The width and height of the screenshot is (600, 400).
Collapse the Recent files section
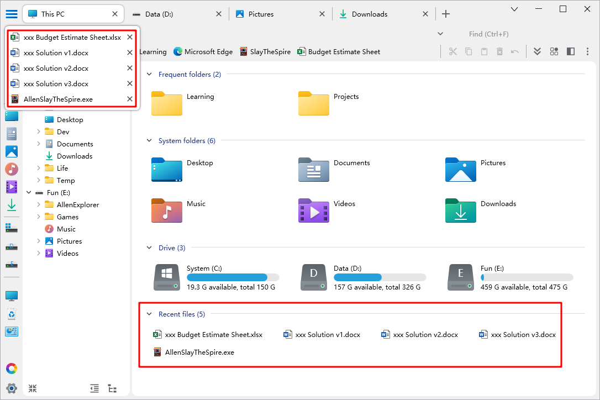(149, 314)
